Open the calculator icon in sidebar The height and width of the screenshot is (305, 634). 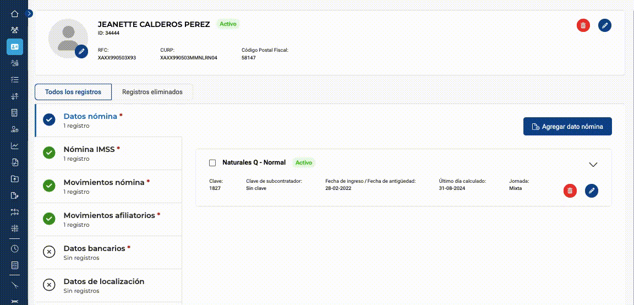(14, 113)
